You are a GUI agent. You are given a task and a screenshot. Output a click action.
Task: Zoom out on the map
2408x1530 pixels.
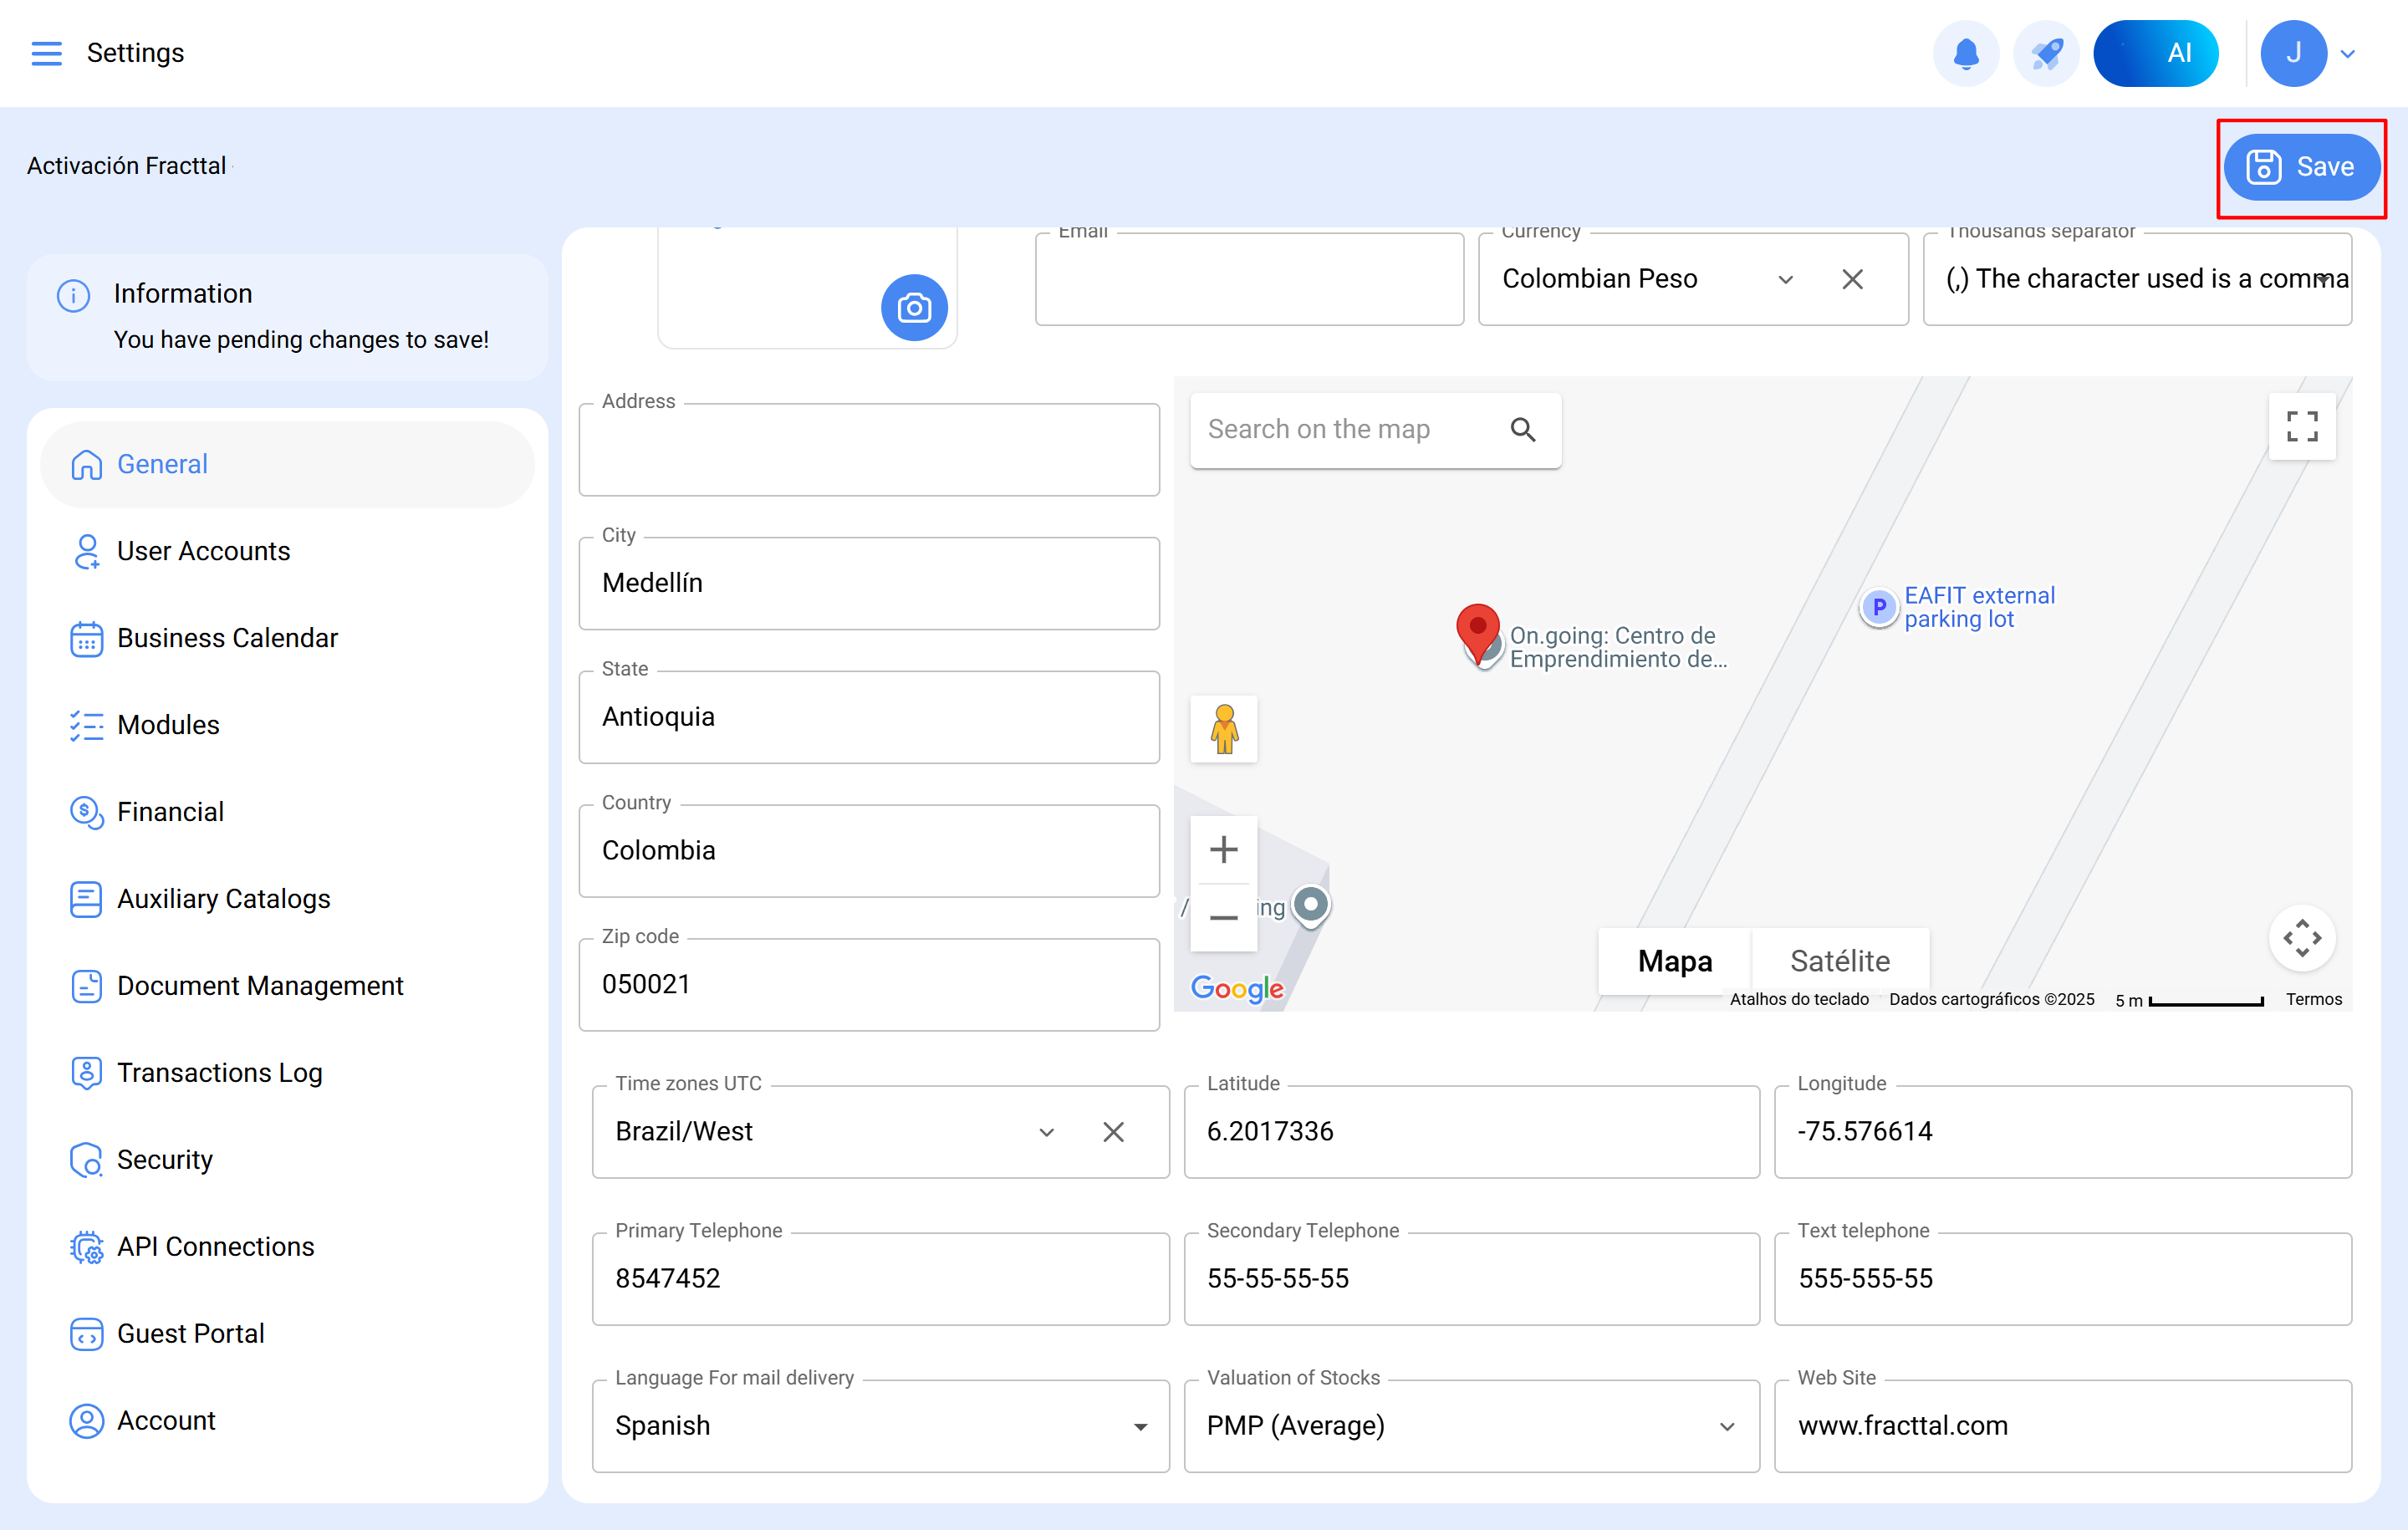(1223, 917)
